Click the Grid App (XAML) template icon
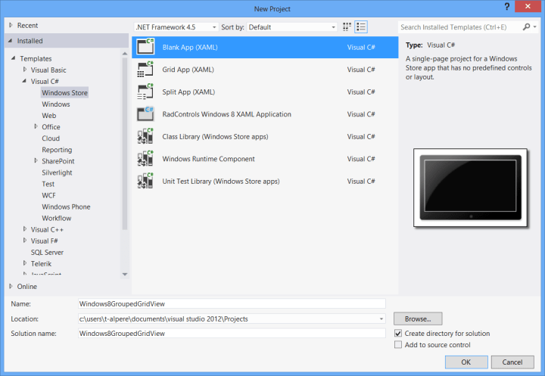Image resolution: width=545 pixels, height=376 pixels. click(x=145, y=70)
